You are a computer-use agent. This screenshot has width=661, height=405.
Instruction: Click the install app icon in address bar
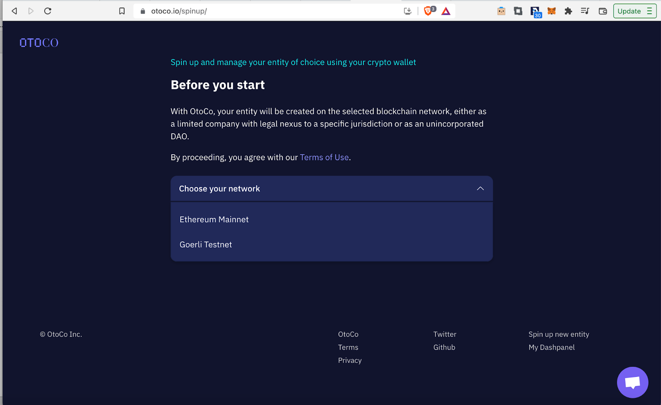coord(407,11)
